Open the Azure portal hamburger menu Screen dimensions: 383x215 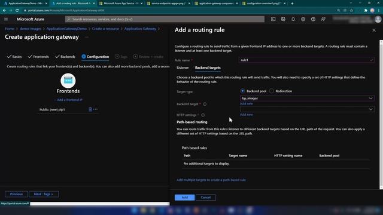(6, 19)
